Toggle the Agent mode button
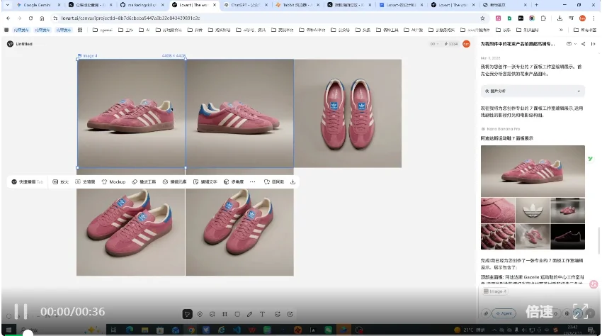 504,313
